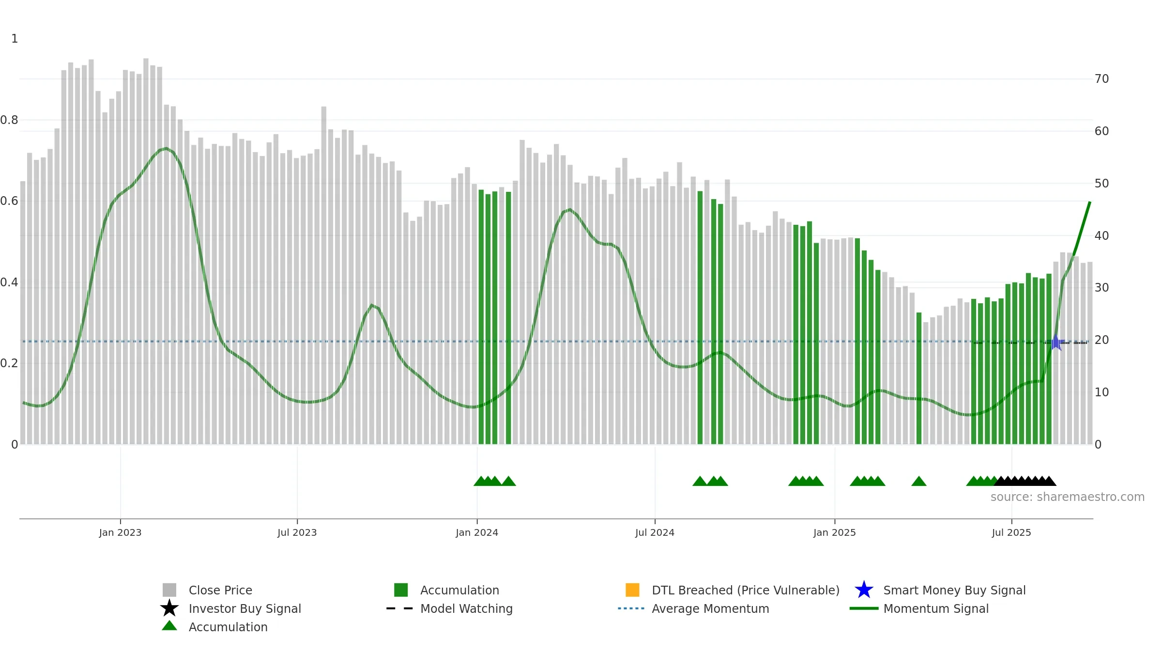Screen dimensions: 1162x654
Task: Click the blue star marker on the chart
Action: point(1056,342)
